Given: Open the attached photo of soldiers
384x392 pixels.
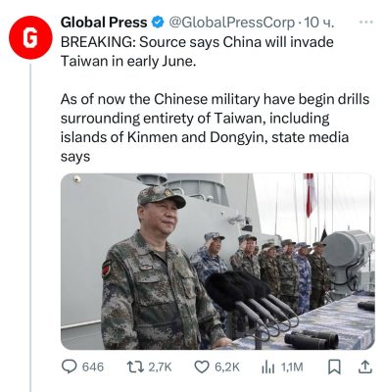Looking at the screenshot, I should (x=217, y=262).
